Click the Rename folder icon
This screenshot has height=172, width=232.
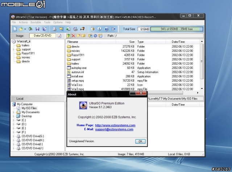(83, 36)
